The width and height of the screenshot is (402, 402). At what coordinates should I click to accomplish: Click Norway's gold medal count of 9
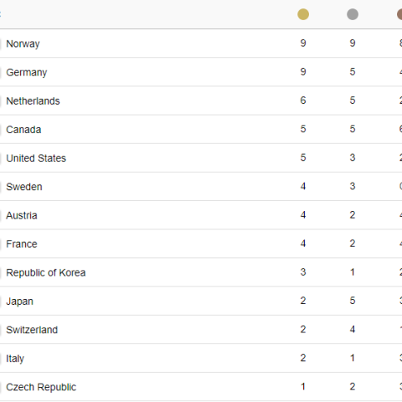303,44
